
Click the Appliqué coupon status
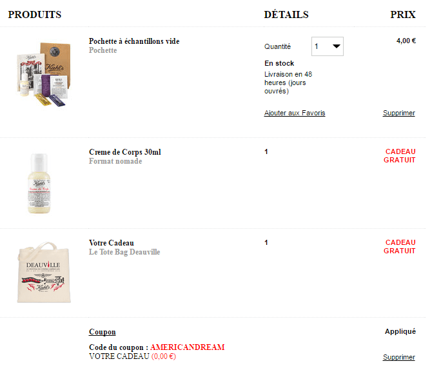(400, 331)
